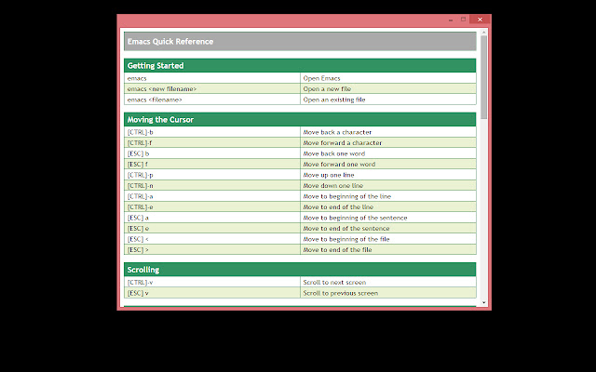596x372 pixels.
Task: Click the scrollbar down arrow
Action: click(x=484, y=302)
